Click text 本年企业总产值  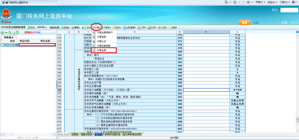click(93, 83)
